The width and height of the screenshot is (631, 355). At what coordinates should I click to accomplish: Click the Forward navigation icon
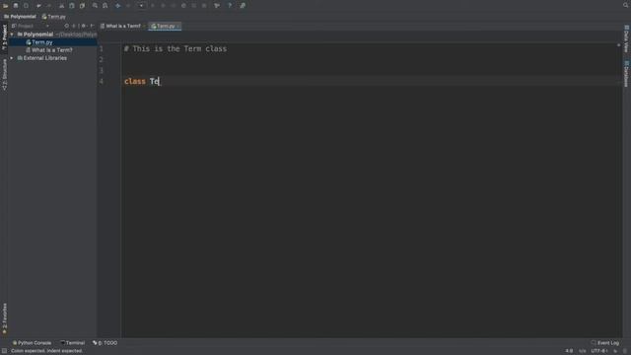tap(128, 6)
